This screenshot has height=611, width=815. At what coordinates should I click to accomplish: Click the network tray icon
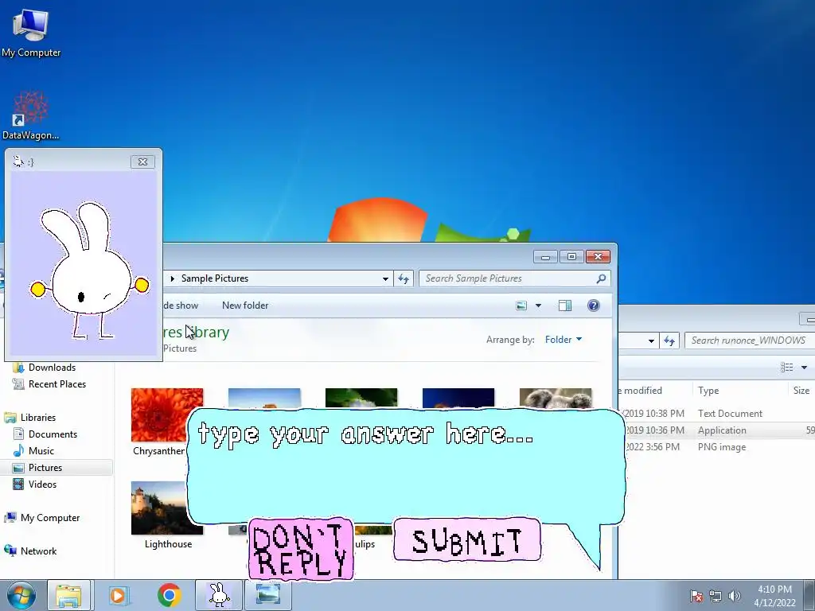(716, 596)
